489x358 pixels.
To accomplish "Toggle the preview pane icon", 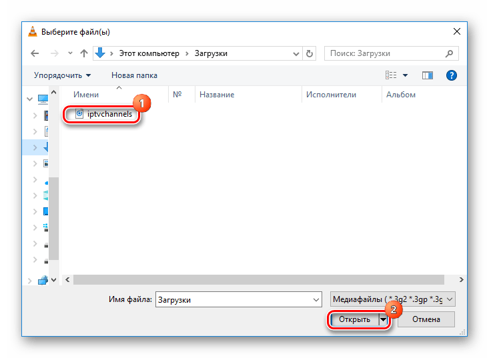I will [x=427, y=75].
